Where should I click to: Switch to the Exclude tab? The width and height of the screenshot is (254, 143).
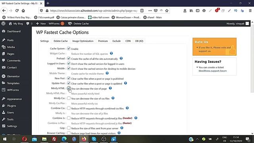coord(116,41)
